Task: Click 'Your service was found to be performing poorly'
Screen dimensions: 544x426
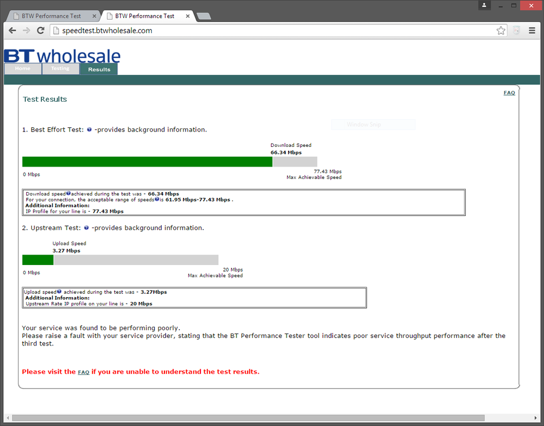Action: pos(101,328)
